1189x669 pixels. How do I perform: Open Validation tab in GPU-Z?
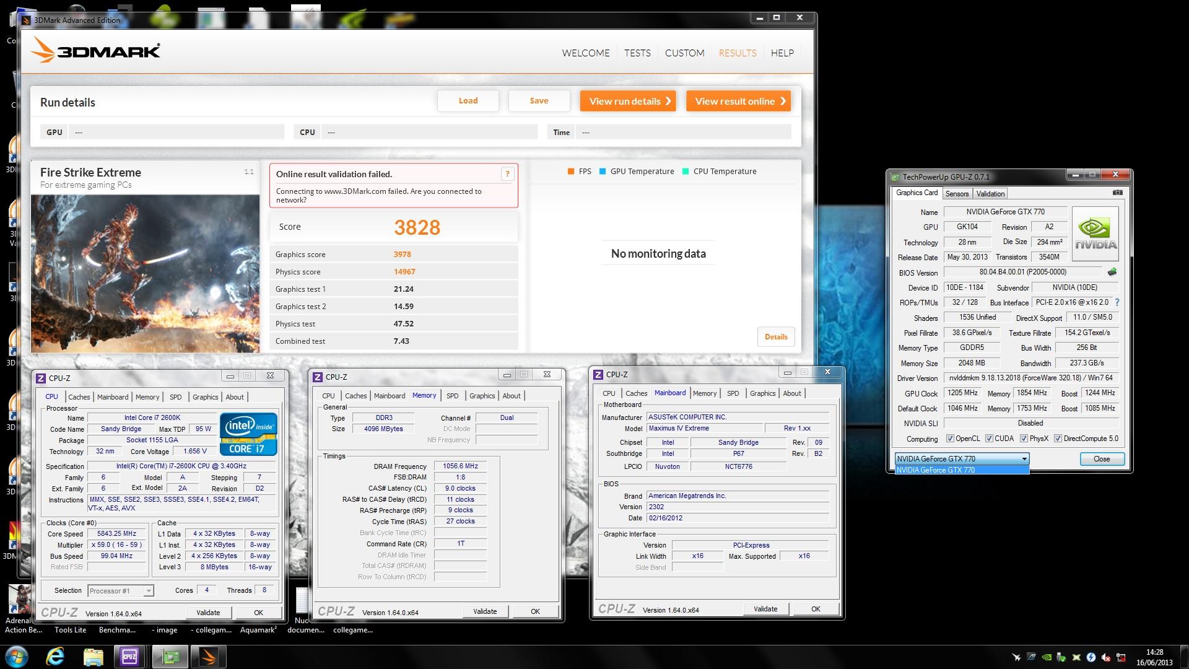click(990, 193)
